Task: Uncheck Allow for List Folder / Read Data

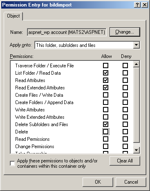Action: 105,73
